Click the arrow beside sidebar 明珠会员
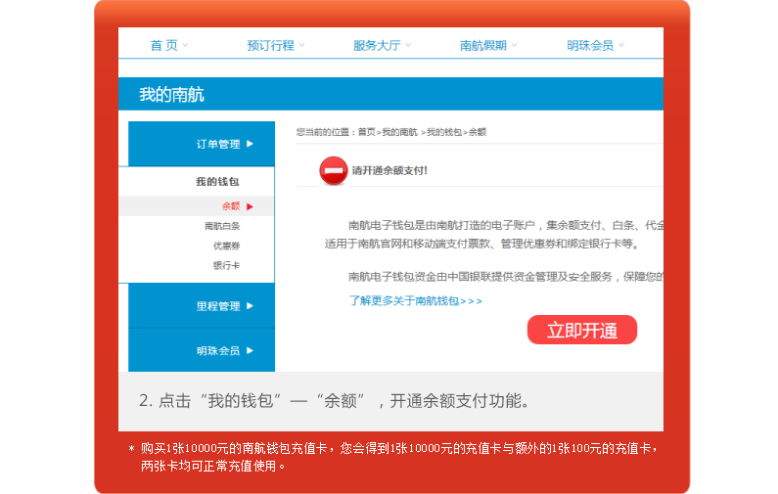 [251, 350]
